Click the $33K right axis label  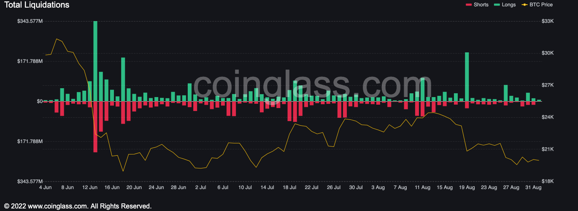(x=547, y=21)
